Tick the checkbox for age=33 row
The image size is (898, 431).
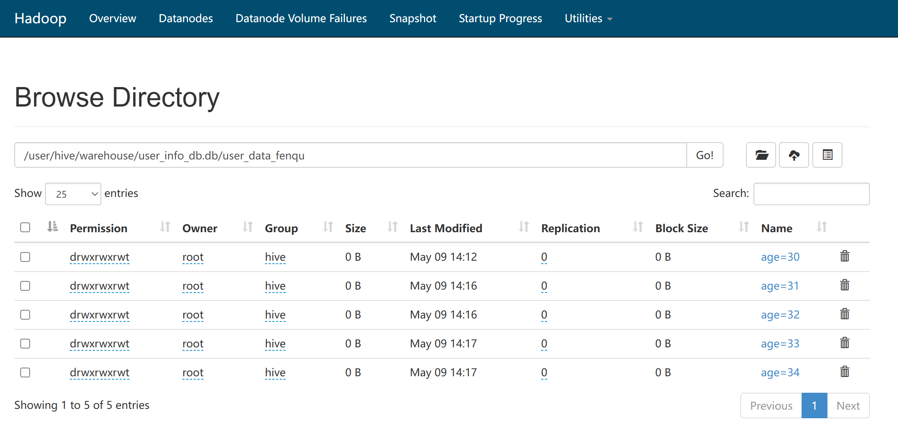click(x=25, y=344)
